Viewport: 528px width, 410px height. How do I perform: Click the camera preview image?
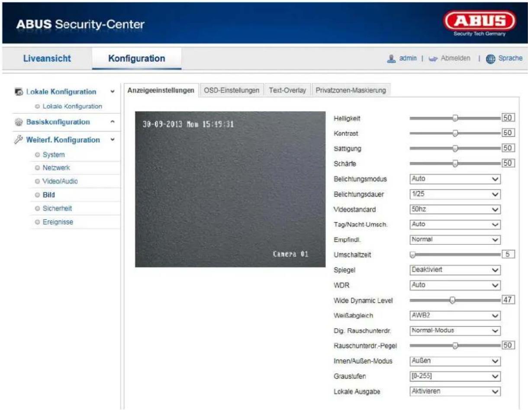[x=230, y=189]
